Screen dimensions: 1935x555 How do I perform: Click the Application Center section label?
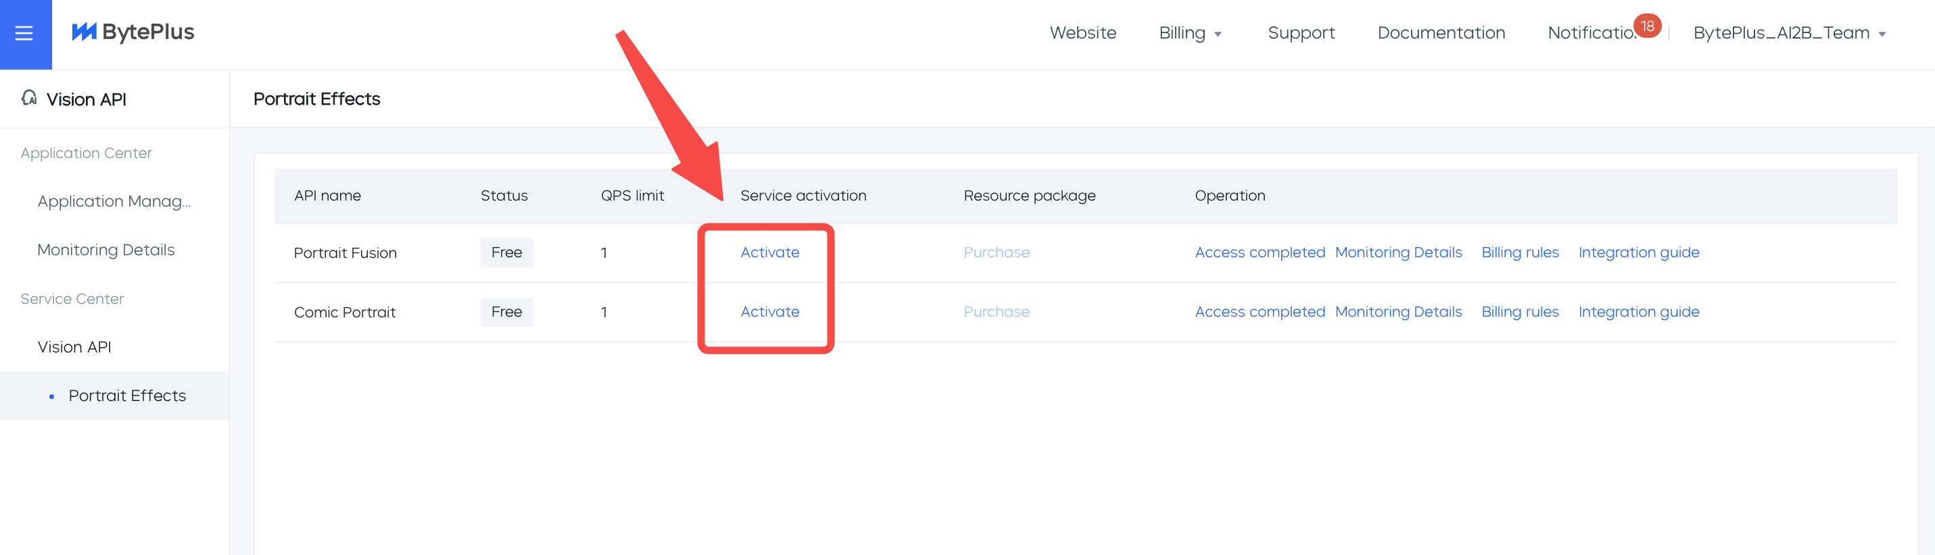click(x=87, y=153)
